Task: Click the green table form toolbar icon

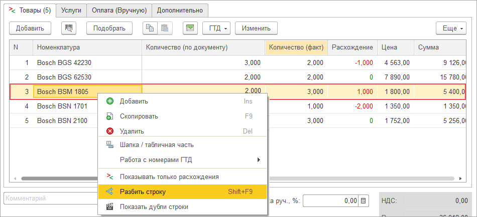Action: [x=190, y=28]
